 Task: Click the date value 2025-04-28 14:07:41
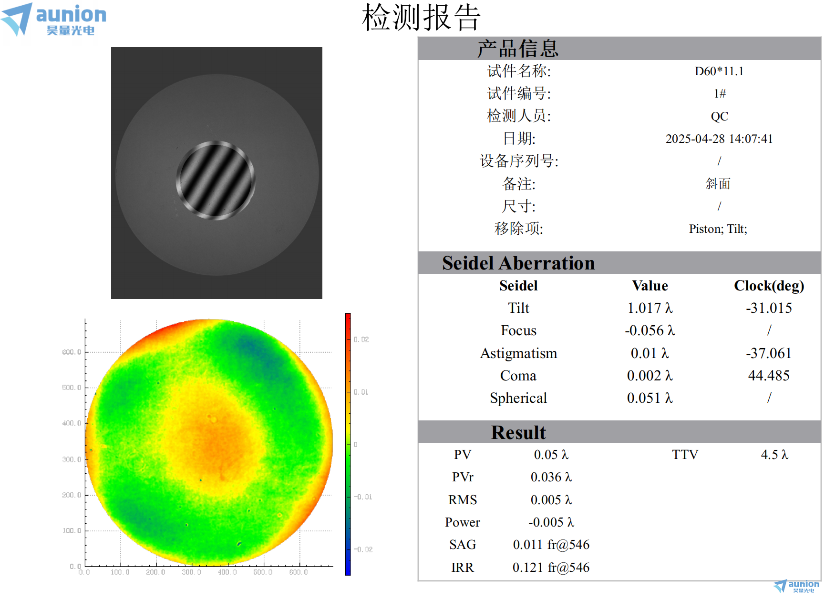pos(719,139)
